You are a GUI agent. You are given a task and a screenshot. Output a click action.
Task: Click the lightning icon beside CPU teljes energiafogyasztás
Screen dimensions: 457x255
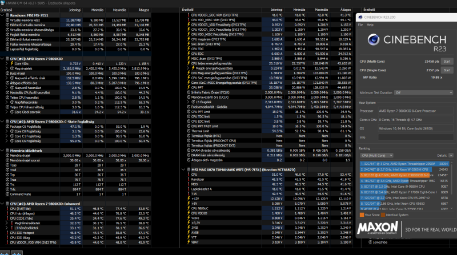coord(189,63)
